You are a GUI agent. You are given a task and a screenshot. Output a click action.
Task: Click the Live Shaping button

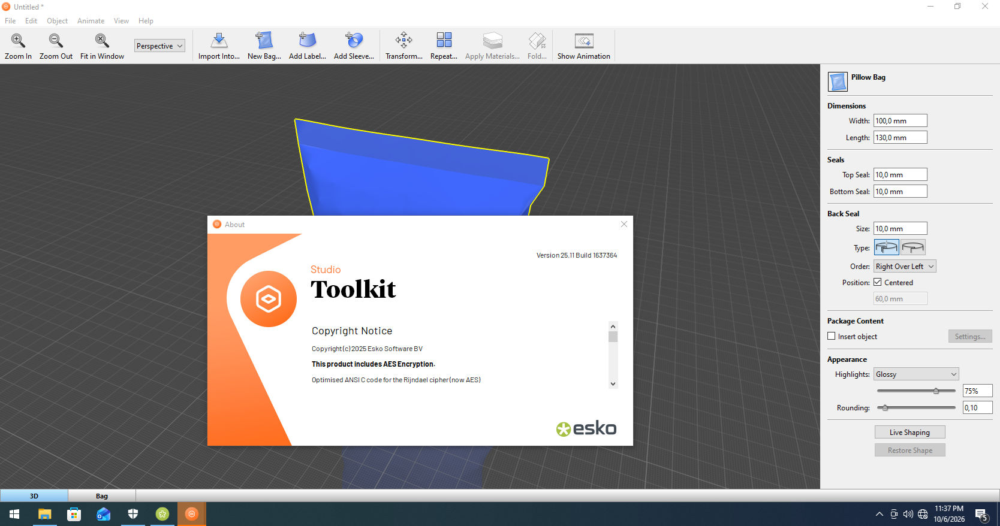(909, 432)
